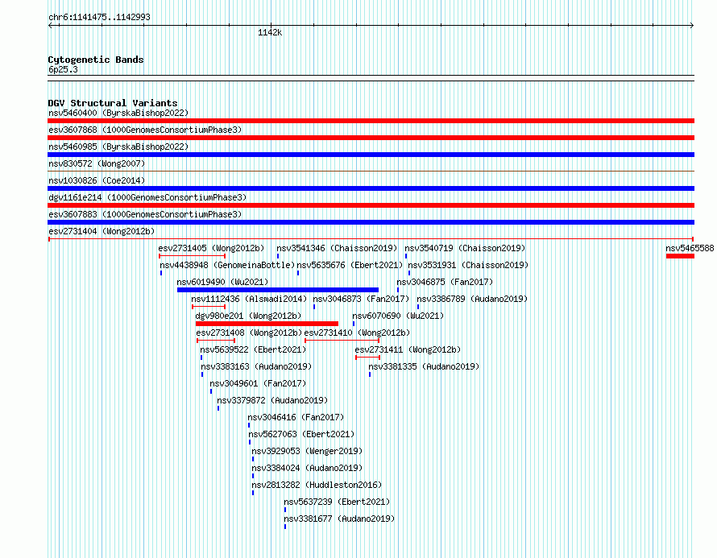Click the red bracket under esv2731408
This screenshot has height=558, width=717.
point(216,341)
